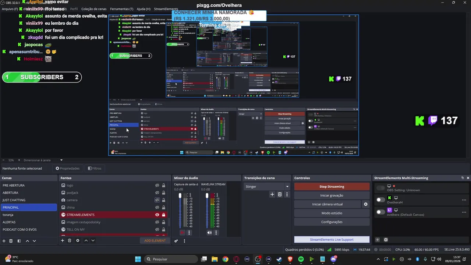Open options menu for Captura de saída channel
Viewport: 471px width, 265px height.
click(189, 233)
